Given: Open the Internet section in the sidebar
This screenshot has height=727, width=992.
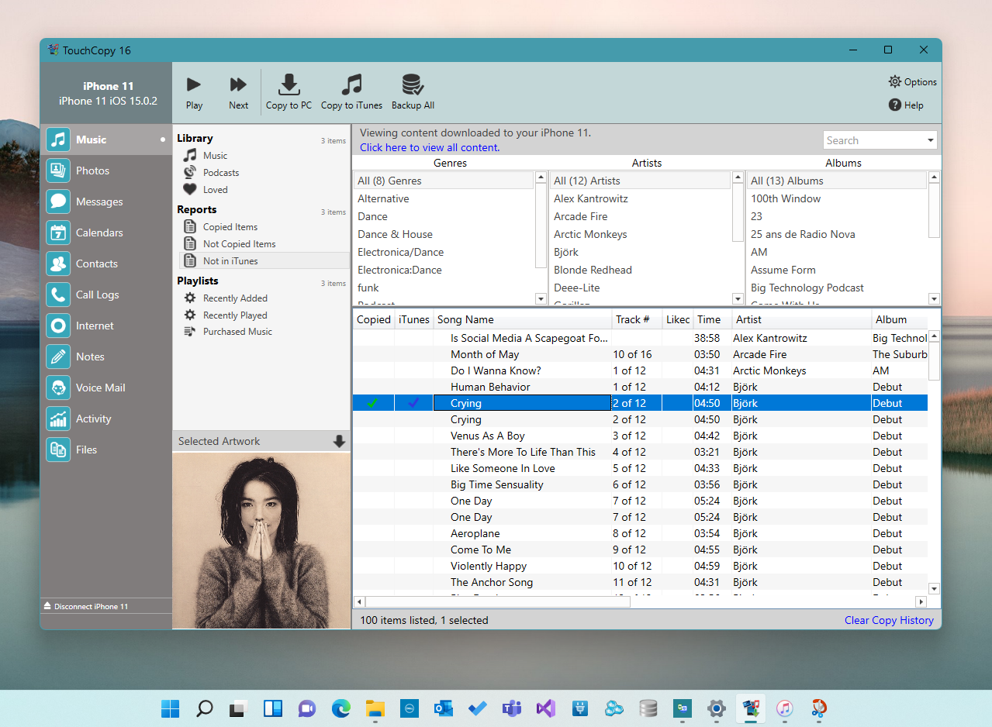Looking at the screenshot, I should click(x=105, y=326).
